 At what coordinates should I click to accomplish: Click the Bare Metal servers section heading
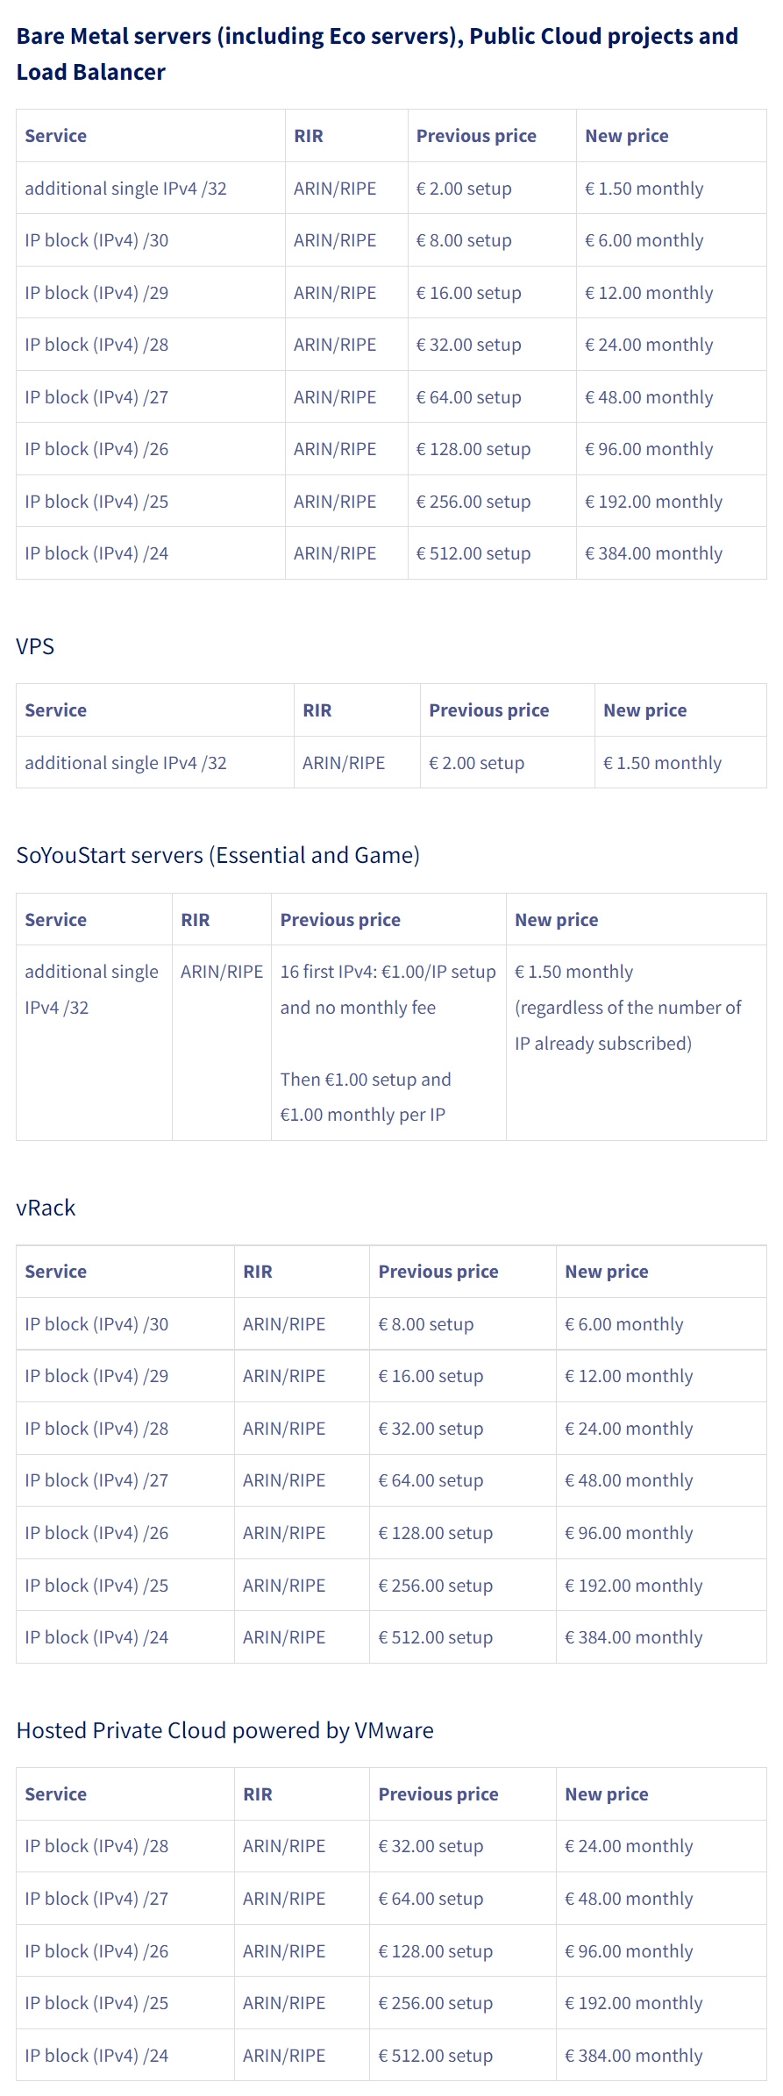[377, 53]
